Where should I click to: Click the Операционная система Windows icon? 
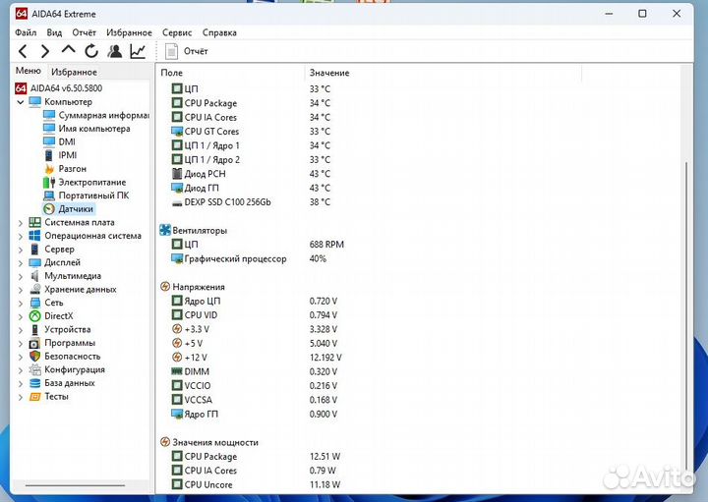(34, 236)
